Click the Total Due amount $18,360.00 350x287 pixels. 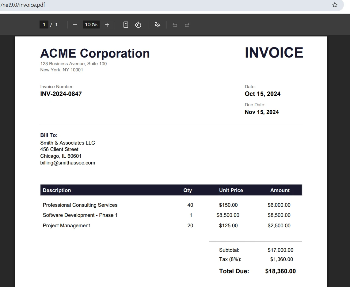[x=280, y=271]
